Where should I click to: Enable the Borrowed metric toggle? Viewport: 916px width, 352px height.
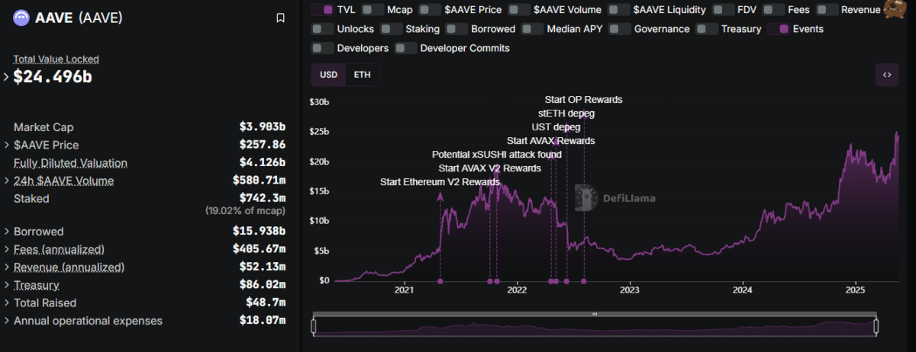coord(482,29)
